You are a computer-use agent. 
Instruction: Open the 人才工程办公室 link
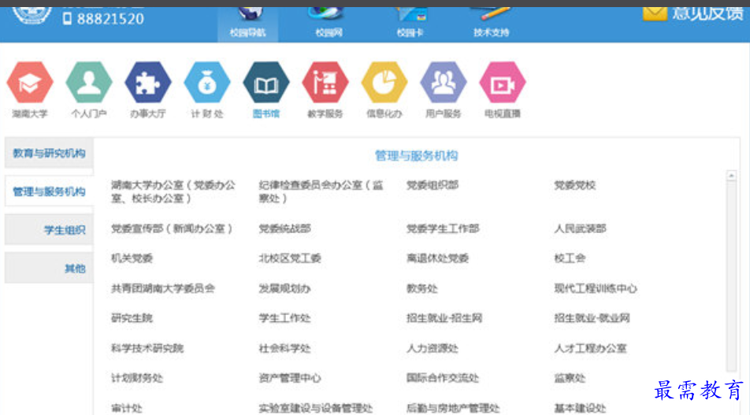point(590,349)
